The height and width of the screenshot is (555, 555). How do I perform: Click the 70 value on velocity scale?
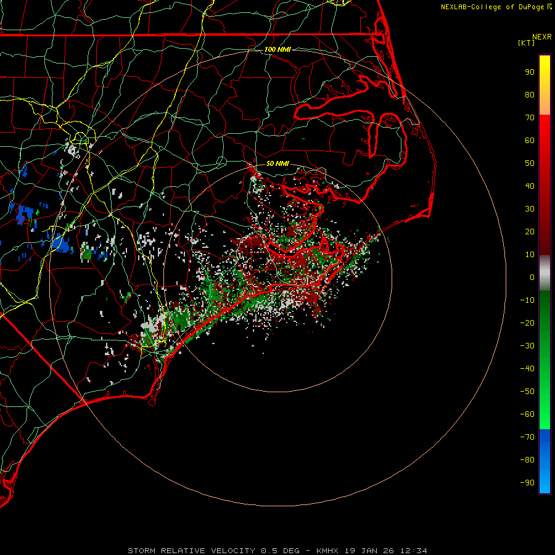pos(530,118)
